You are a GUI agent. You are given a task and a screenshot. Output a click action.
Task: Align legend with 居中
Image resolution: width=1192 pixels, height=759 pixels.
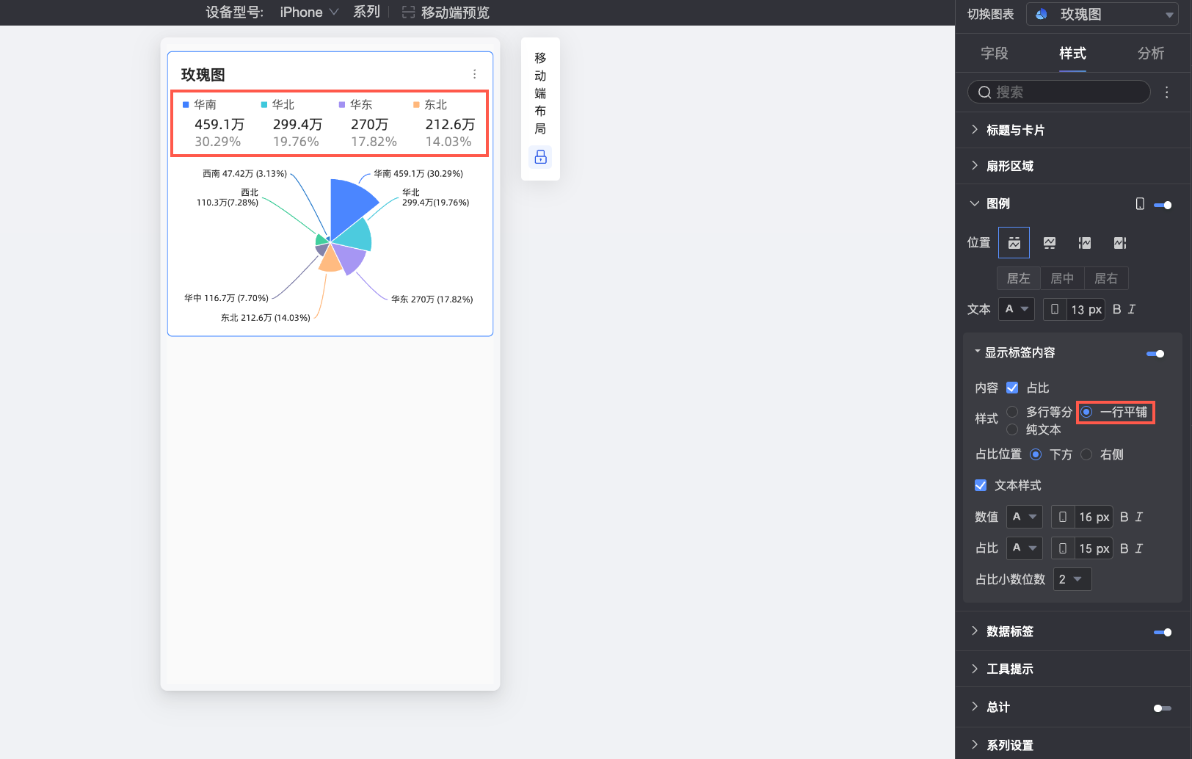(x=1062, y=278)
